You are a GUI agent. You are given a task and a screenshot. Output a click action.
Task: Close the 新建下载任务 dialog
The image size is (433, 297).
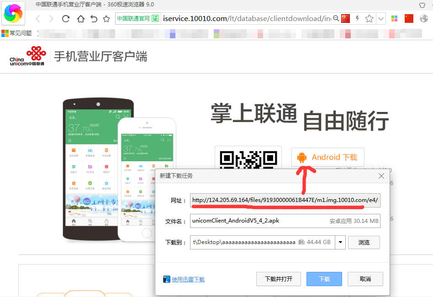click(381, 176)
